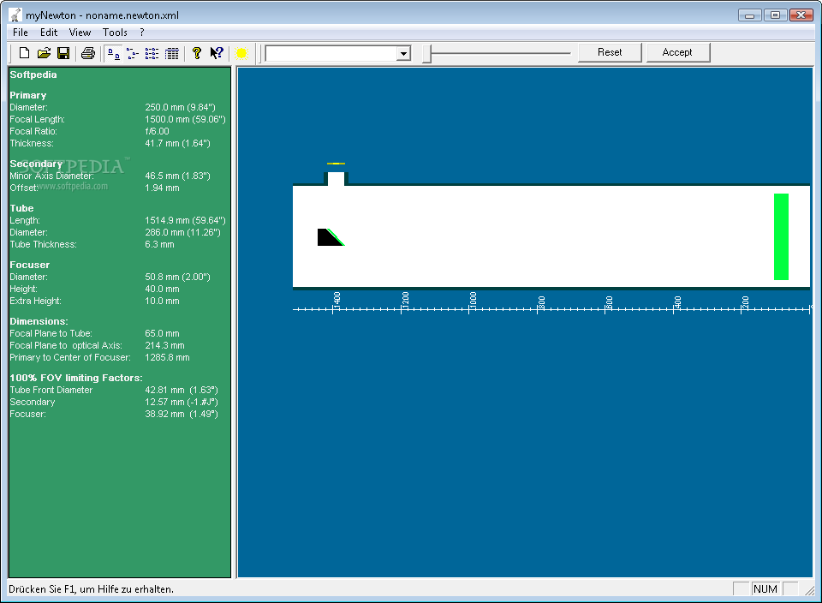The height and width of the screenshot is (603, 822).
Task: Click the 1400 mark on the ruler
Action: tap(337, 300)
